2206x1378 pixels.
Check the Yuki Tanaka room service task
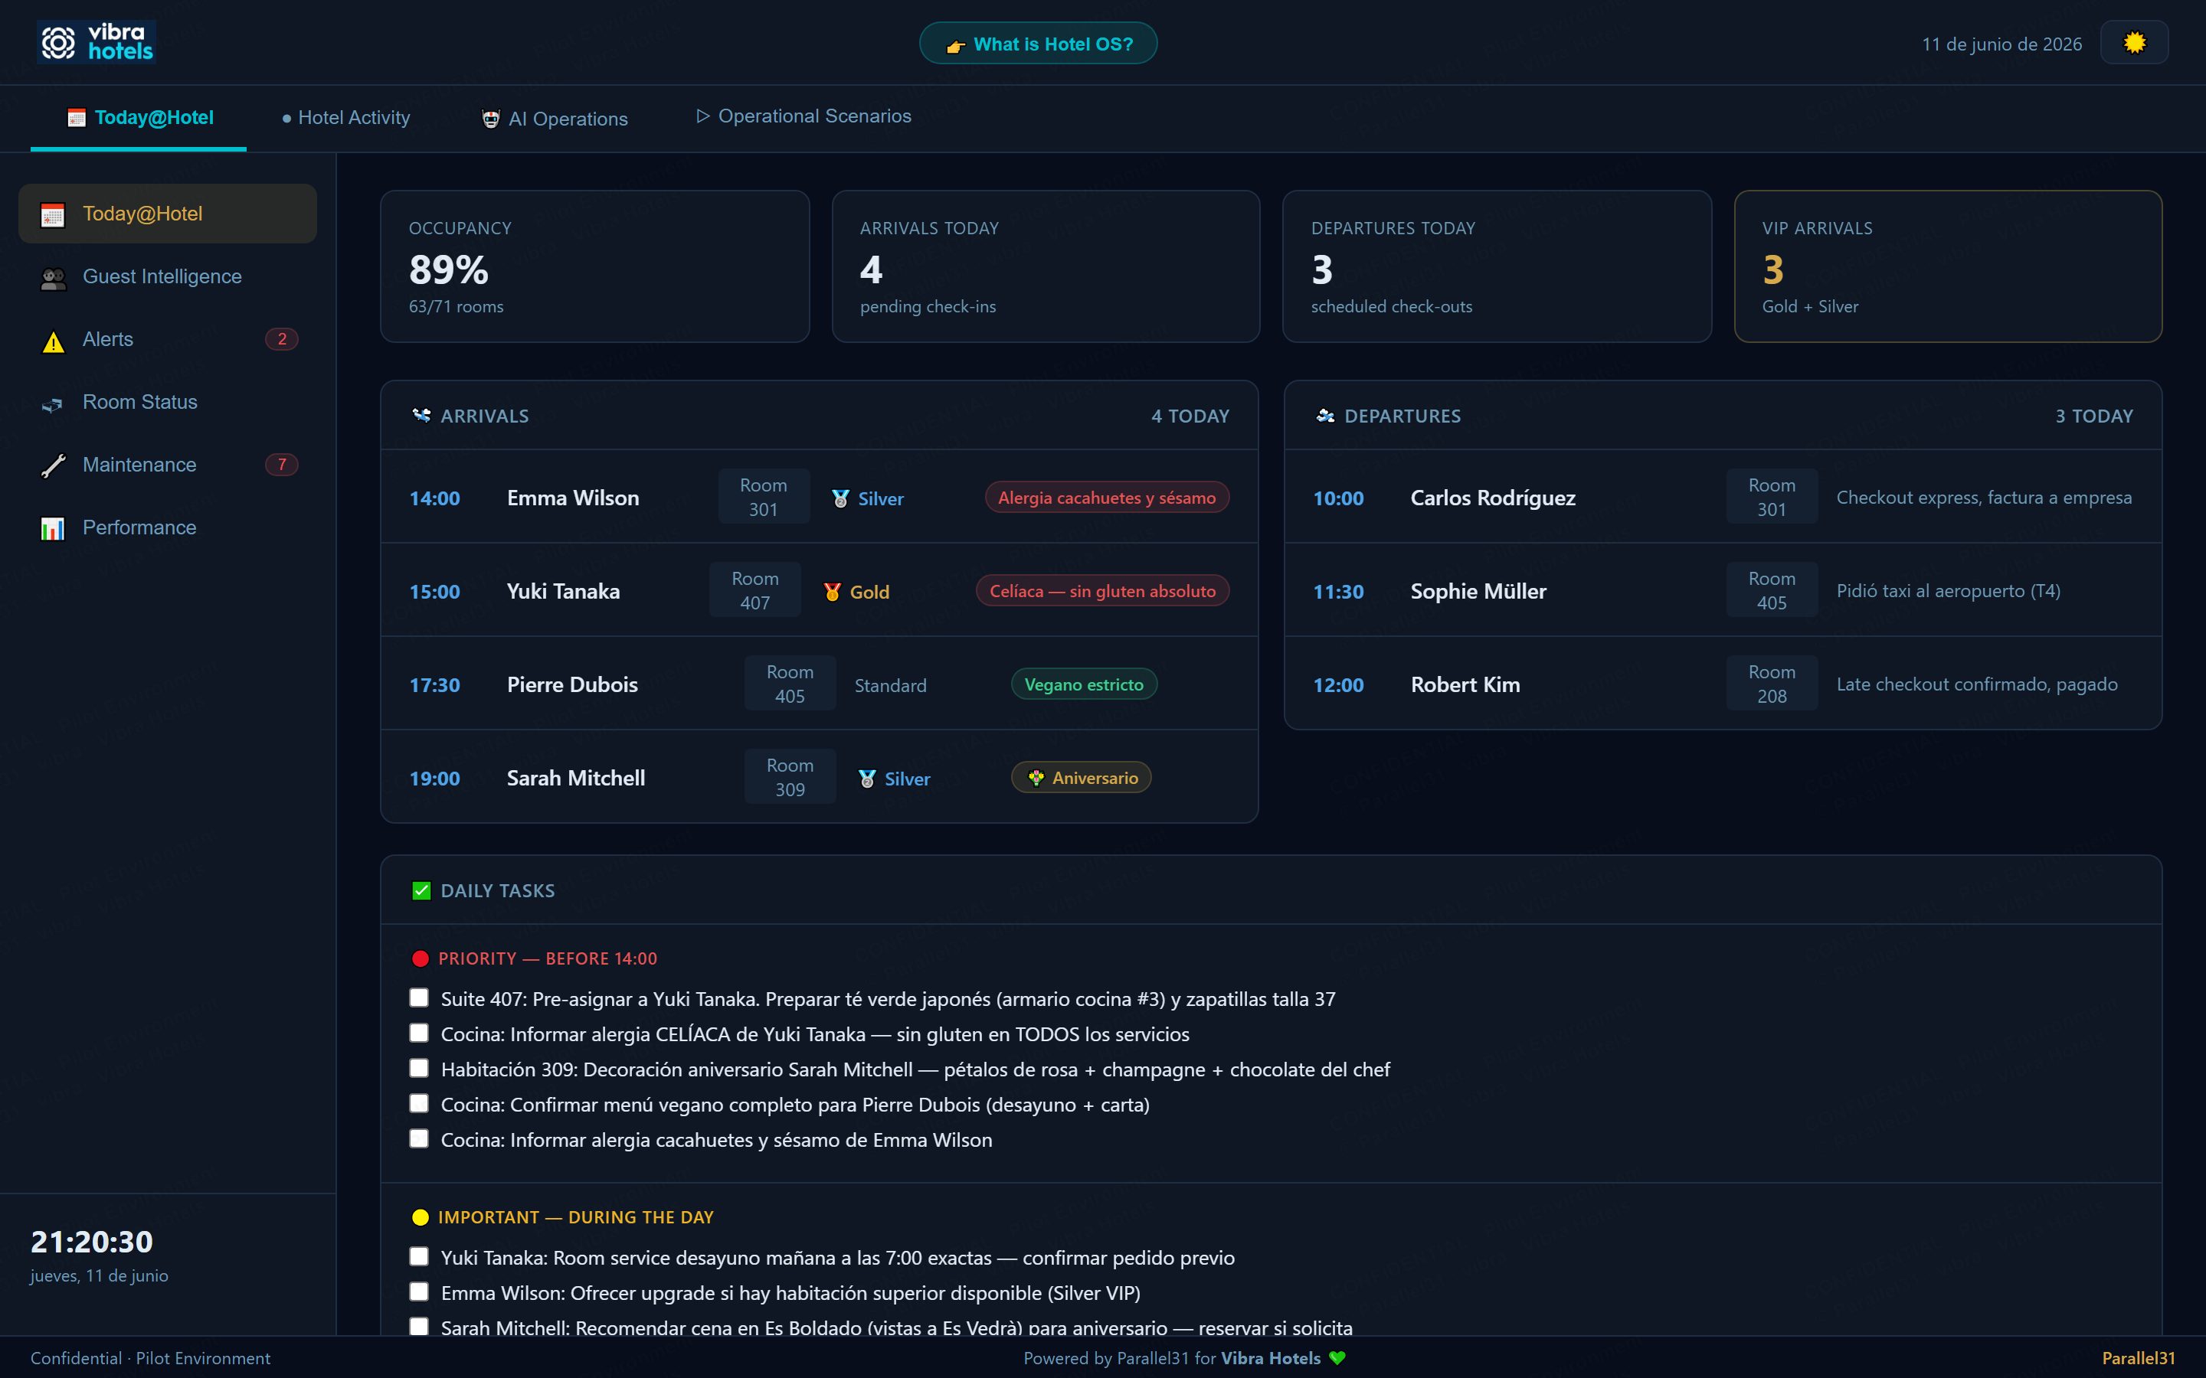[418, 1257]
